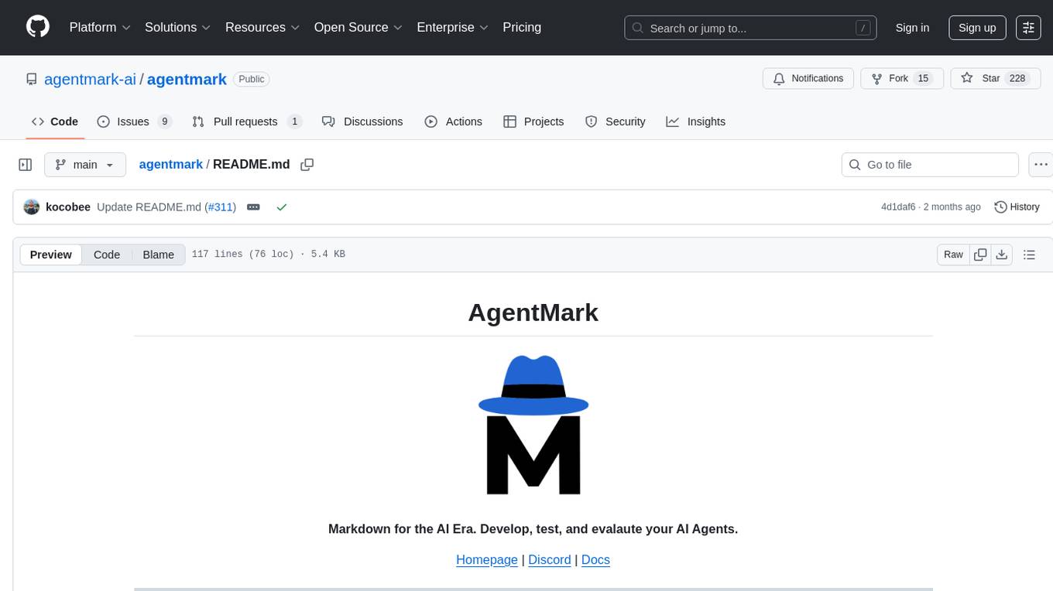Go to agentmark breadcrumb folder

(x=170, y=164)
